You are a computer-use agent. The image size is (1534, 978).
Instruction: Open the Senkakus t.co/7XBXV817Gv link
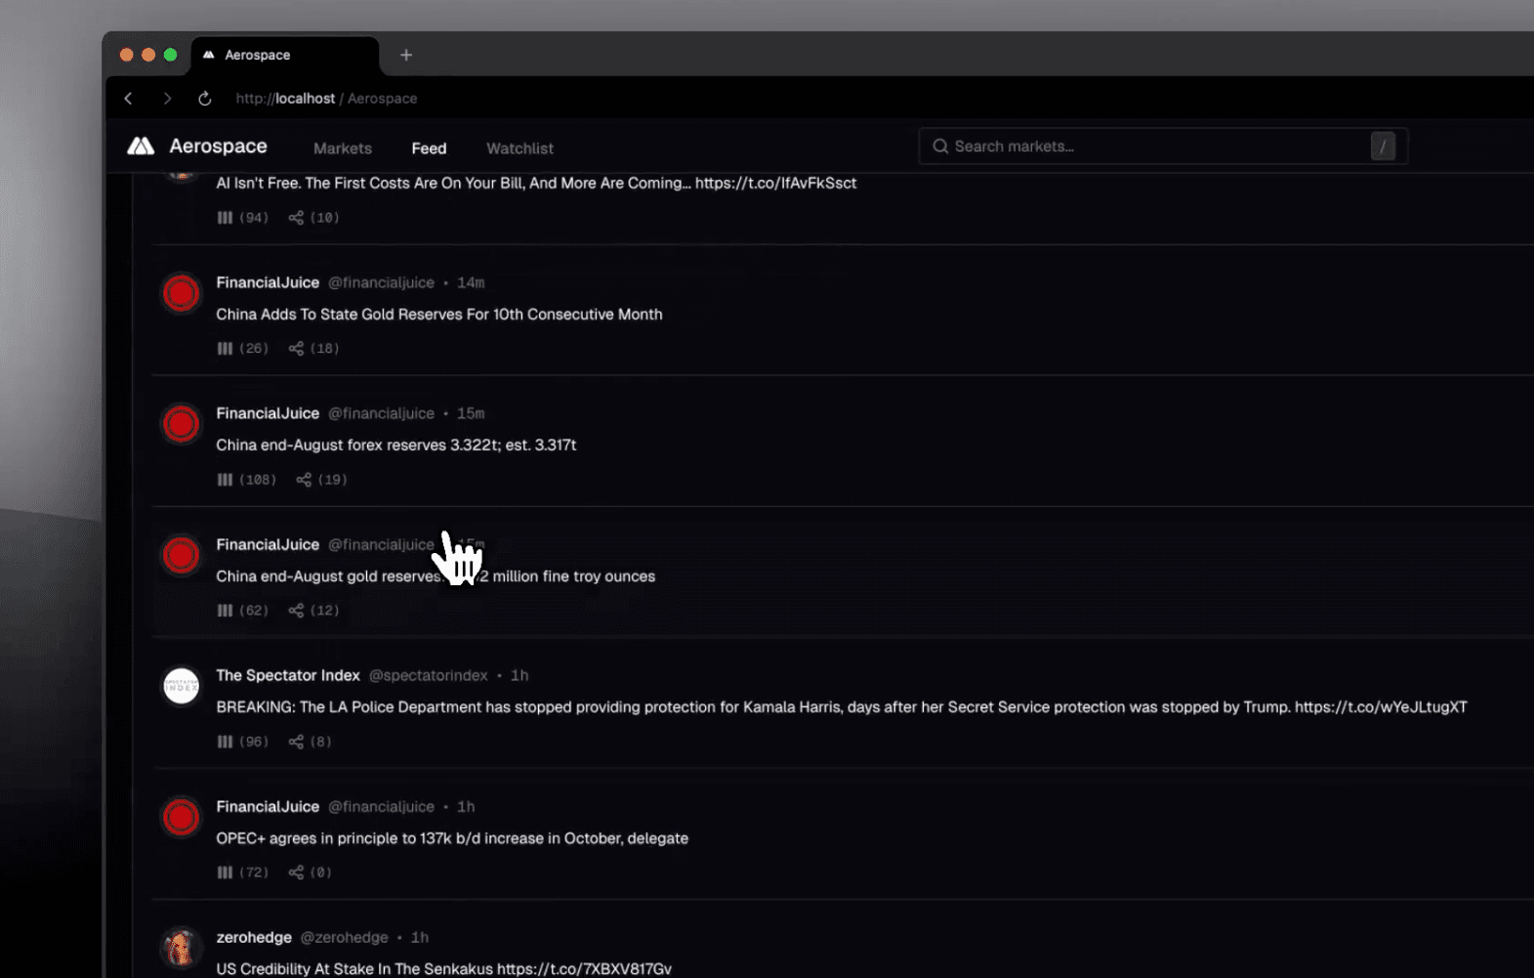(x=584, y=969)
